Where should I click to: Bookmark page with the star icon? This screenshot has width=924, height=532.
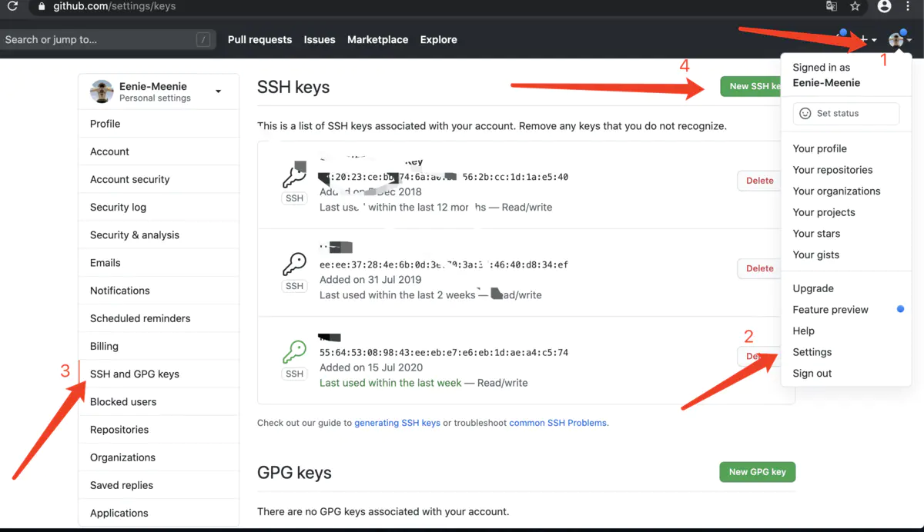(x=855, y=6)
